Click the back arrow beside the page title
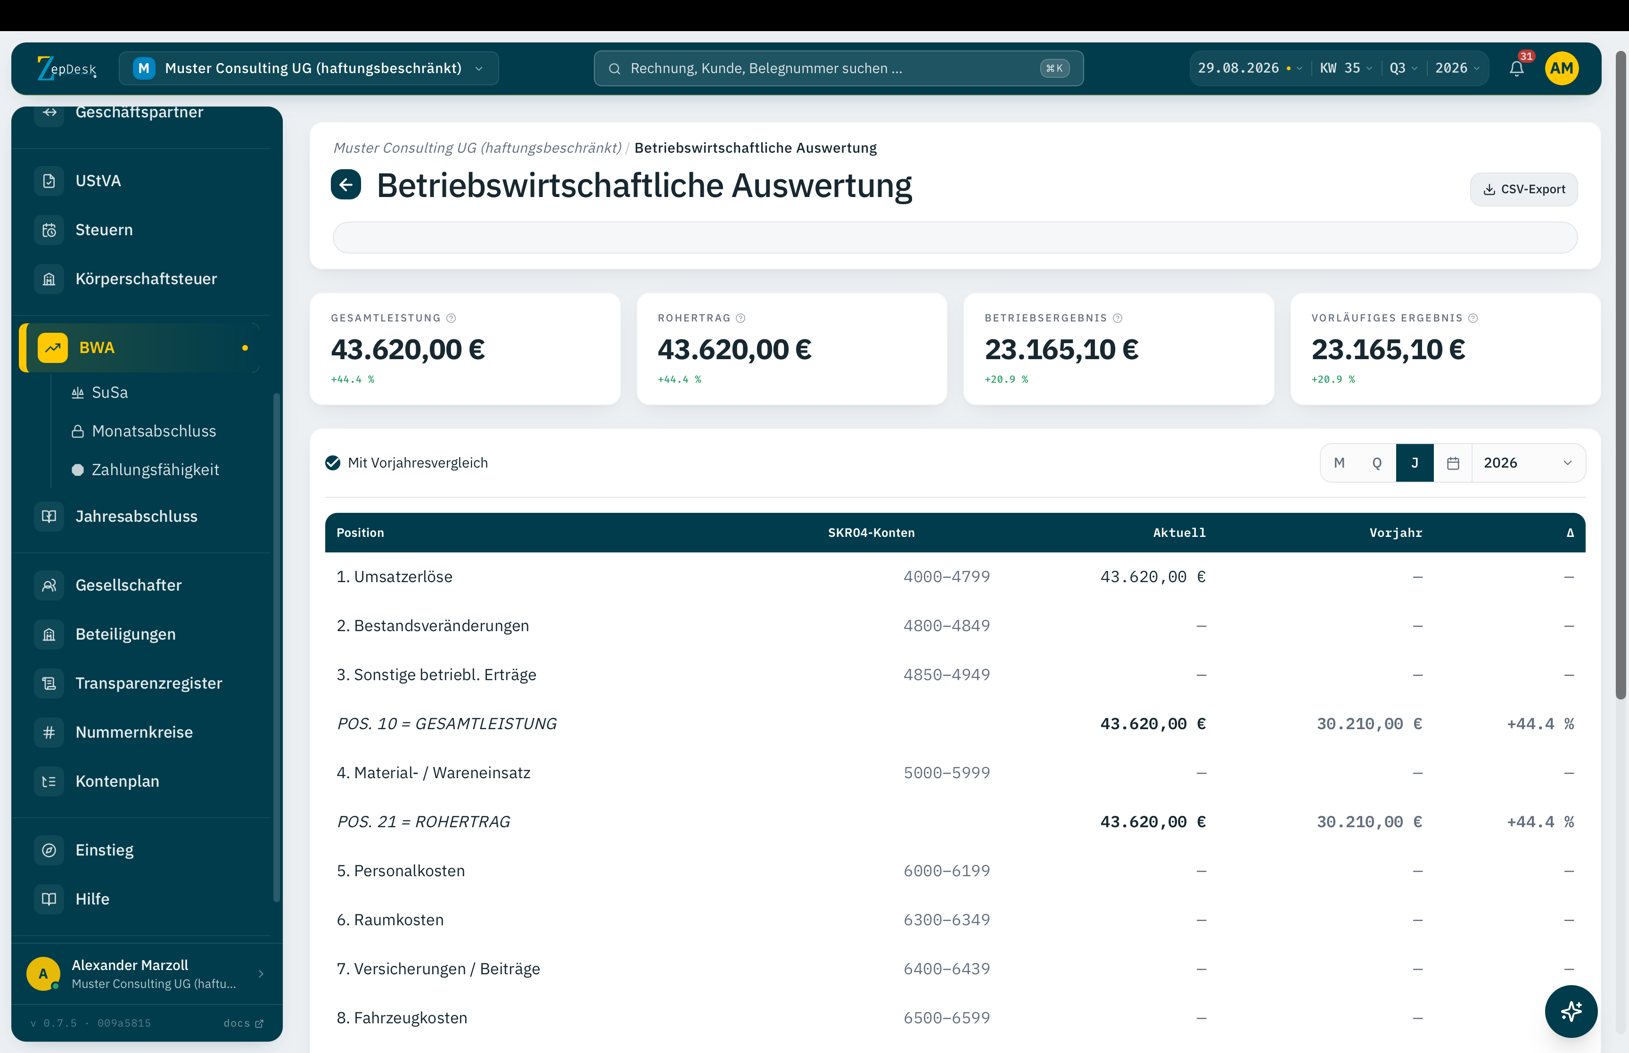 click(x=346, y=185)
